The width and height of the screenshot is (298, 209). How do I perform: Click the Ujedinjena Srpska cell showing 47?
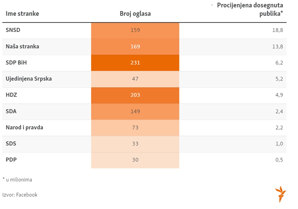[x=135, y=79]
